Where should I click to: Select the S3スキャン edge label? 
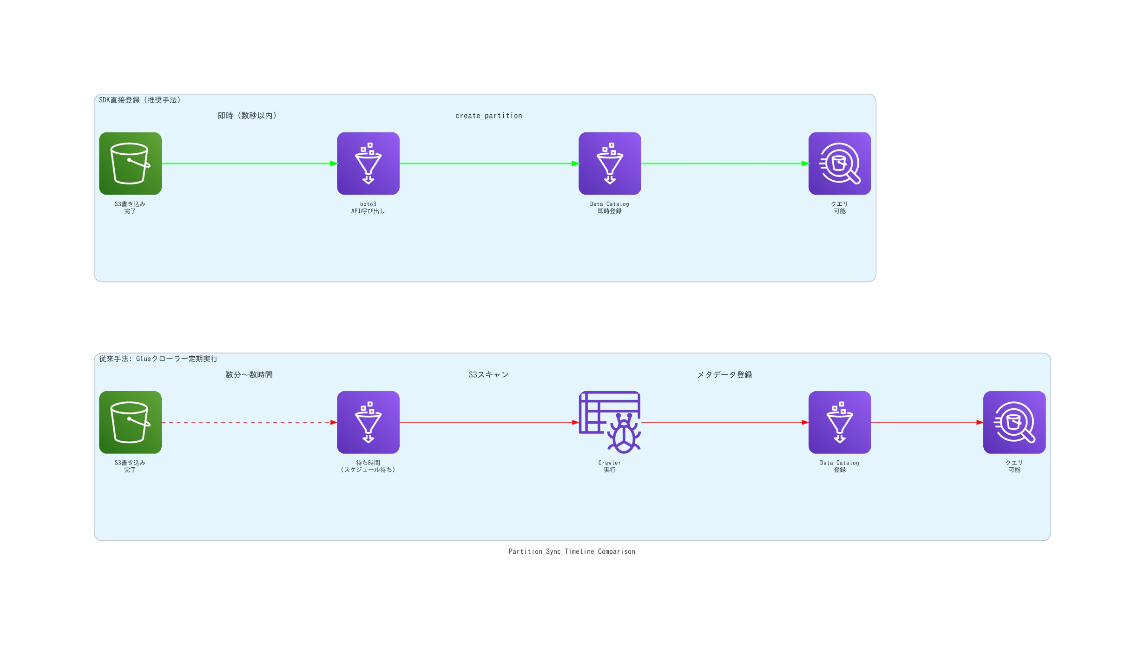click(489, 374)
